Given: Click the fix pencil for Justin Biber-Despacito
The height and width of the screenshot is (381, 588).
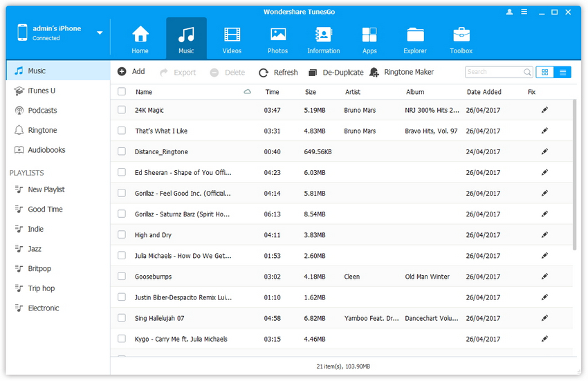Looking at the screenshot, I should pos(544,297).
